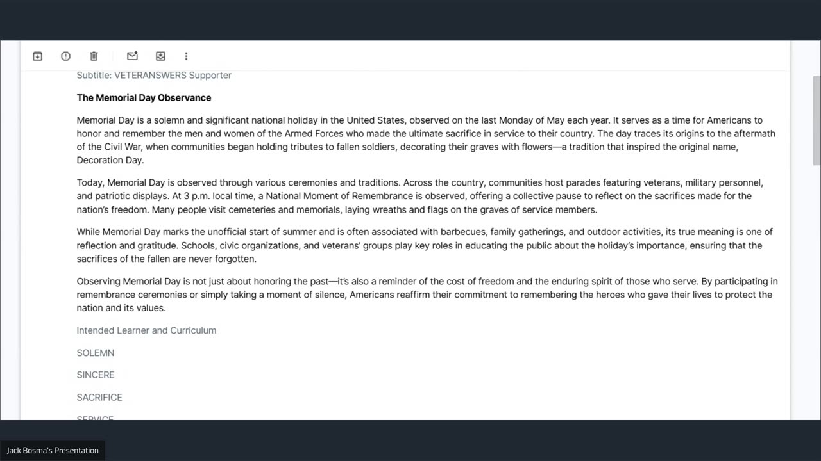Image resolution: width=821 pixels, height=461 pixels.
Task: Mark the email as unread
Action: pyautogui.click(x=132, y=56)
